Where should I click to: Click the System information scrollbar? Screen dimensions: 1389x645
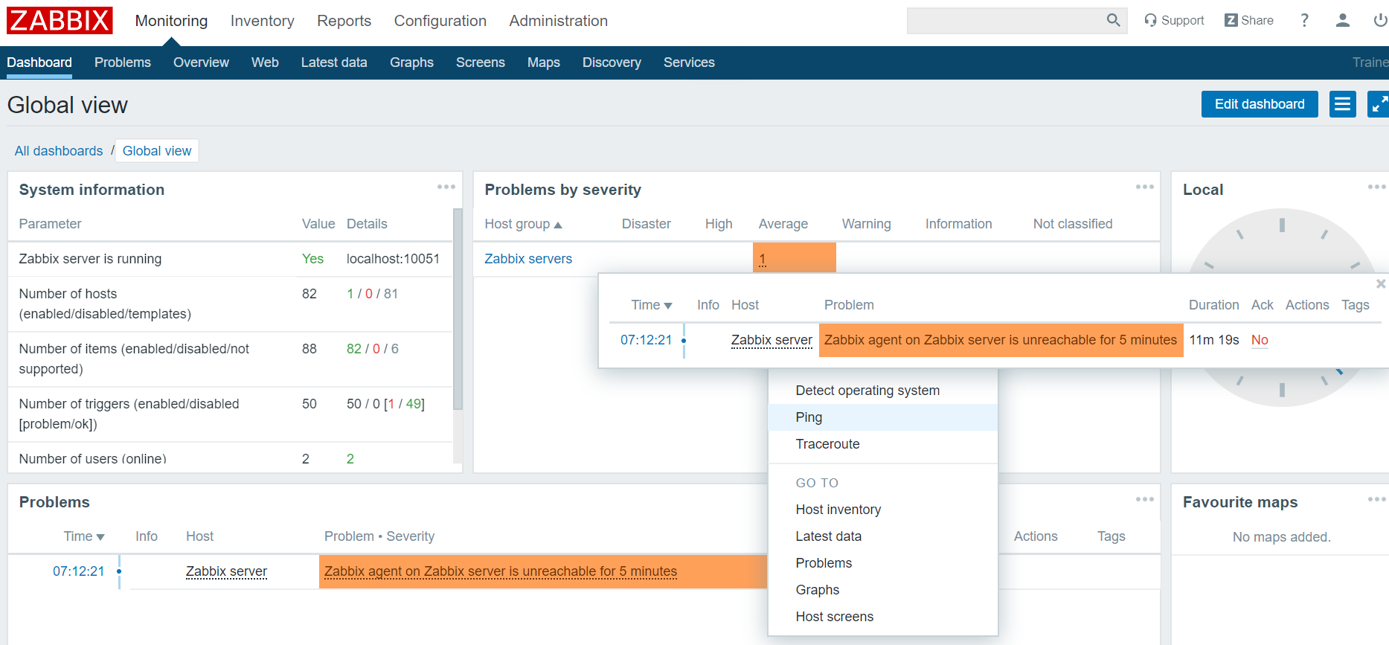tap(458, 309)
